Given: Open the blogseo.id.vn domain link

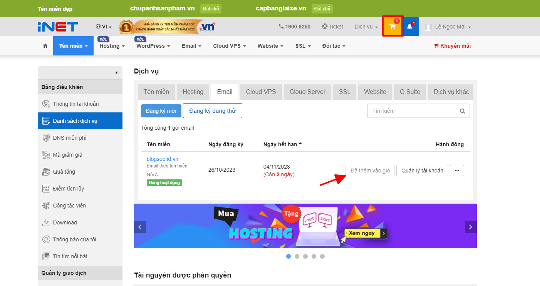Looking at the screenshot, I should 161,159.
